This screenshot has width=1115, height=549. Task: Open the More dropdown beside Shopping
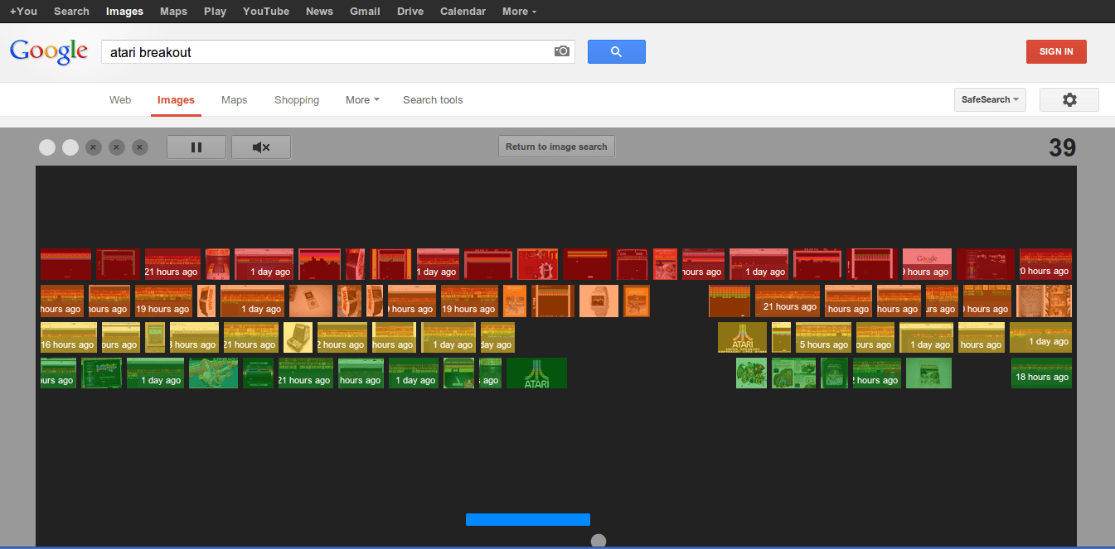(x=362, y=100)
